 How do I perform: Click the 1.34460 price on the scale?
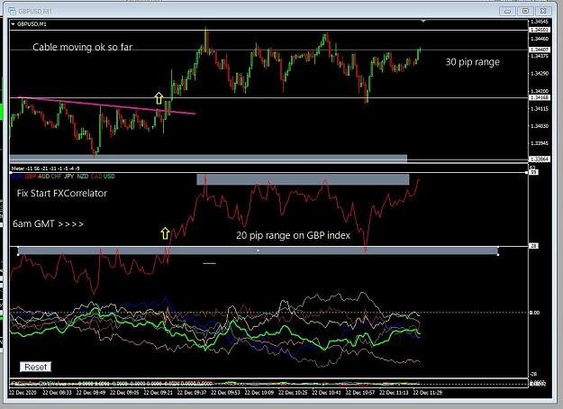pyautogui.click(x=540, y=39)
